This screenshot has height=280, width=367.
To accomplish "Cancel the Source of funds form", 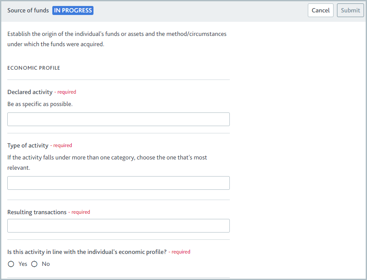I will (320, 10).
